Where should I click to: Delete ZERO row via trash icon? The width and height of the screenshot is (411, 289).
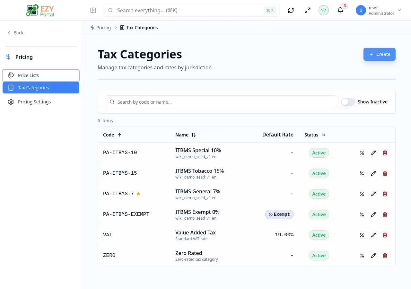[385, 256]
